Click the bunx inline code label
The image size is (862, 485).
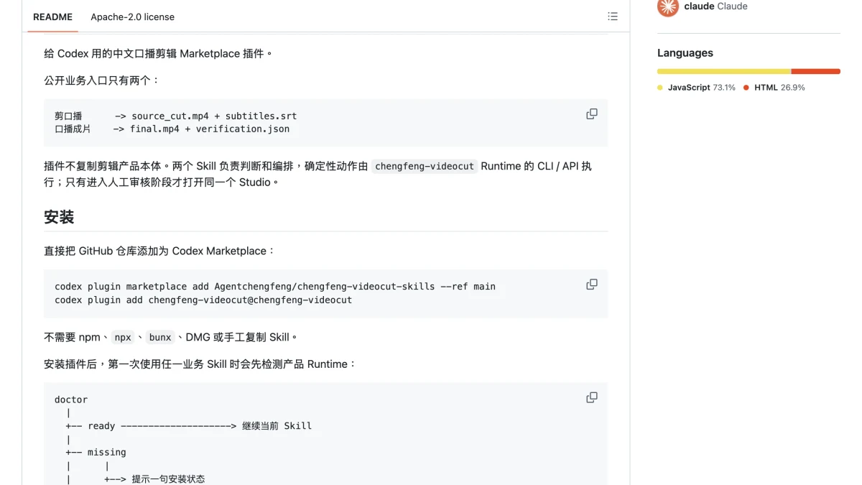coord(160,338)
